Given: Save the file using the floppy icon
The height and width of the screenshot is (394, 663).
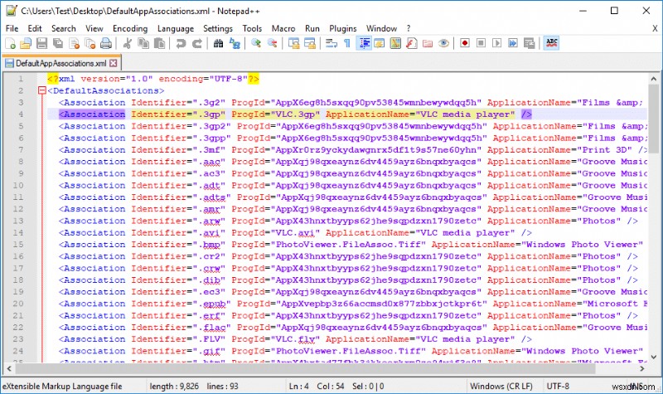Looking at the screenshot, I should pos(41,43).
